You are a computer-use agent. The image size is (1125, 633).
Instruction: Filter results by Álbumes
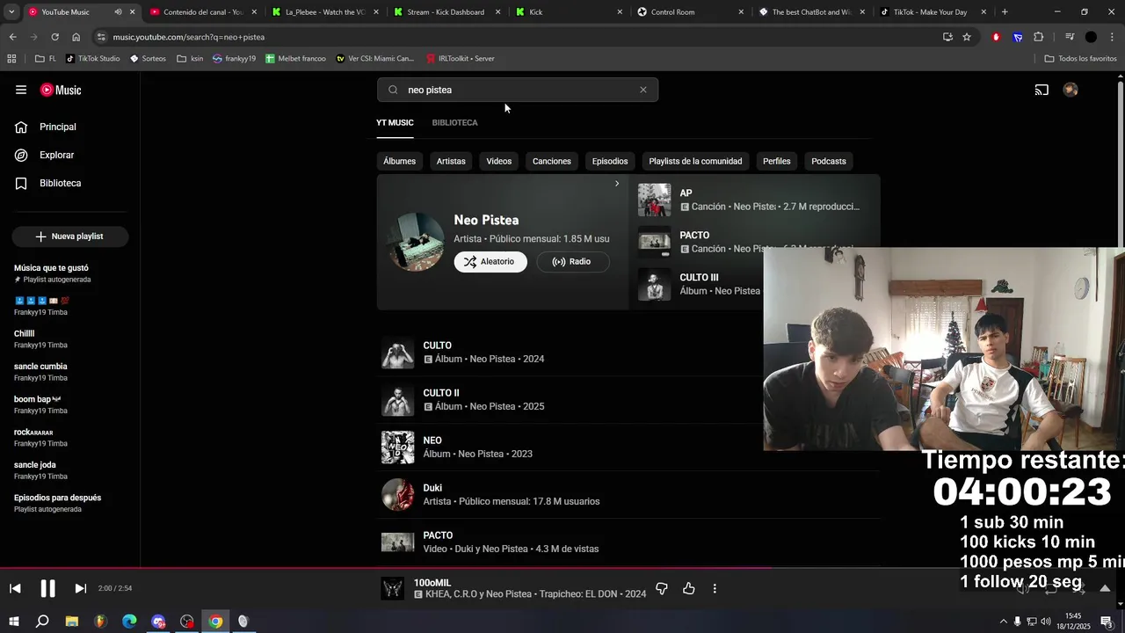(x=399, y=161)
